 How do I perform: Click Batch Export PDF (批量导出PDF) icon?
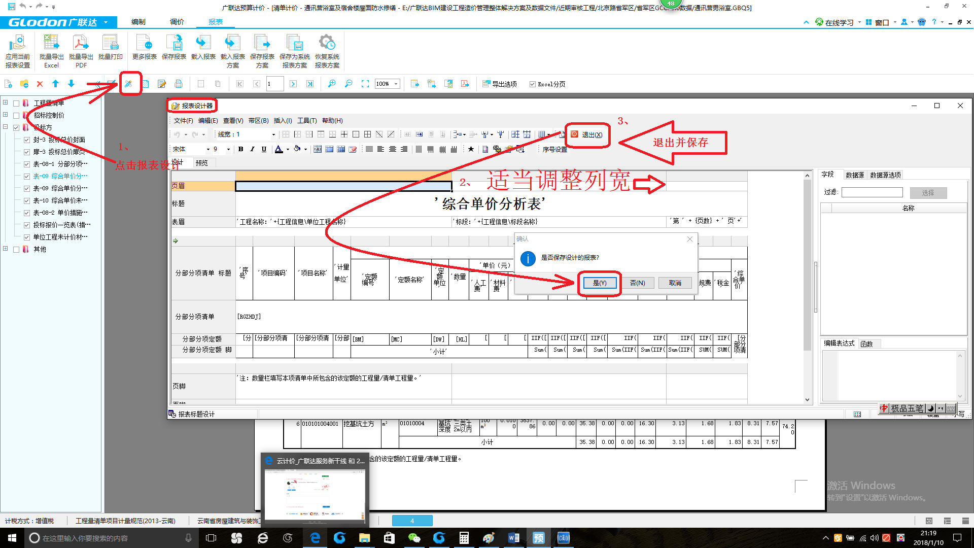click(81, 51)
